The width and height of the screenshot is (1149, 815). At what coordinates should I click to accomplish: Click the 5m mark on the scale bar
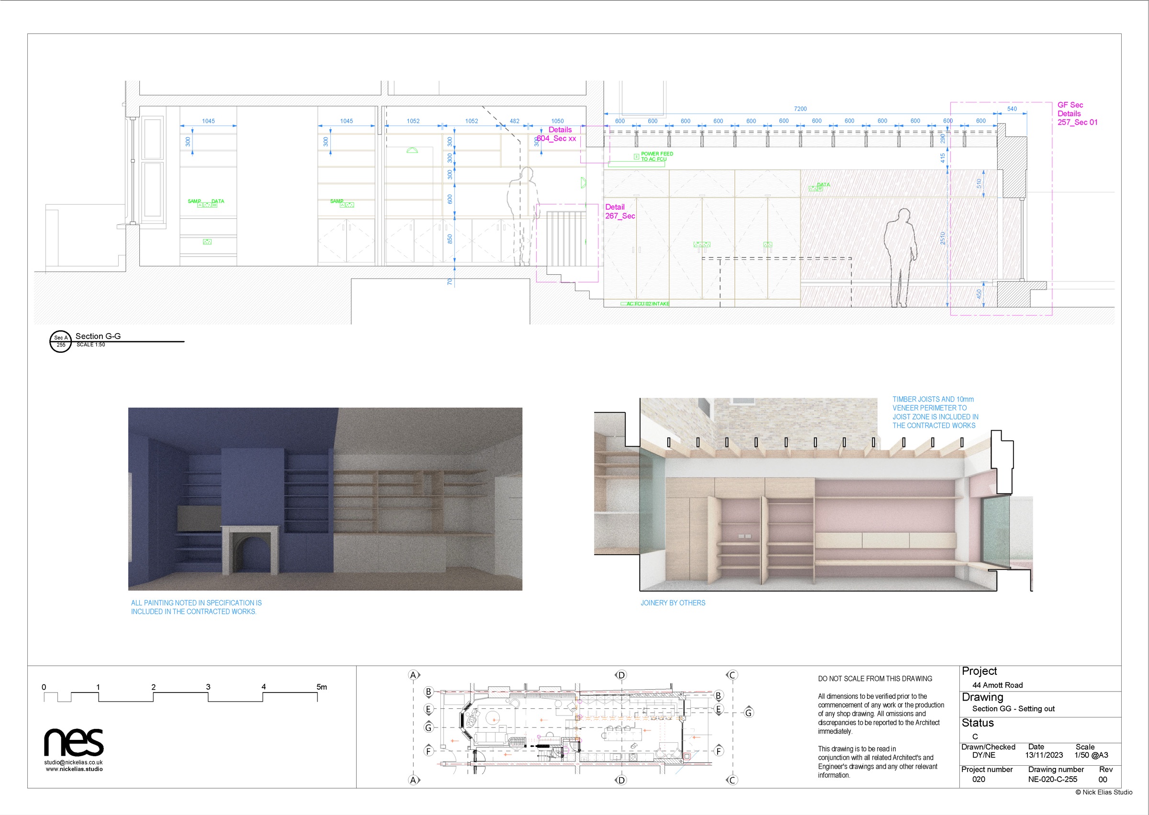pyautogui.click(x=321, y=687)
